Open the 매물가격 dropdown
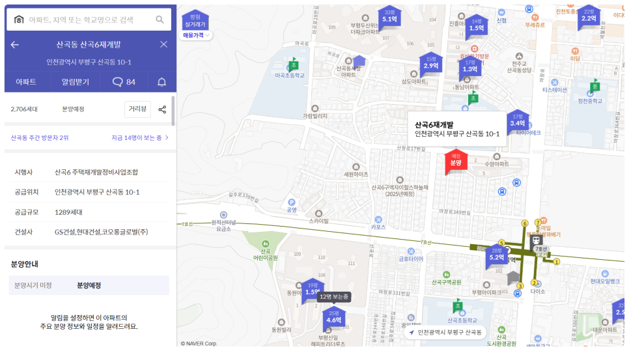This screenshot has height=351, width=629. tap(196, 35)
